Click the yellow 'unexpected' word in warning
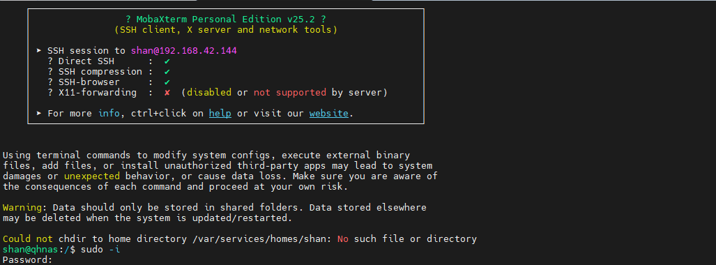This screenshot has width=716, height=265. coord(92,176)
